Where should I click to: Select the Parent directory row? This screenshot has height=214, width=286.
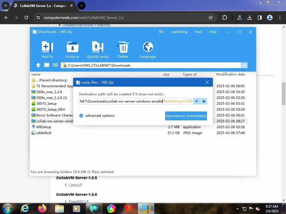click(x=49, y=80)
